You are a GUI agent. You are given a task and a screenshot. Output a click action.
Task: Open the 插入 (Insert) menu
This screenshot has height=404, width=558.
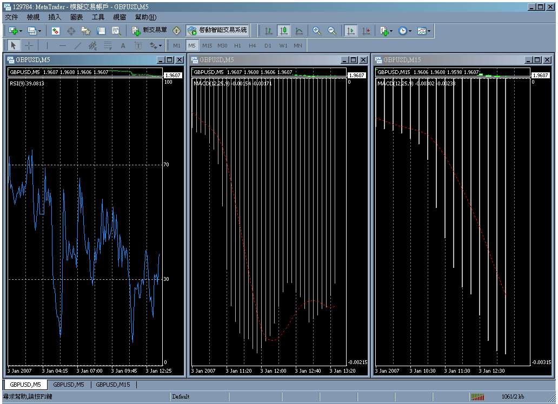(x=55, y=17)
